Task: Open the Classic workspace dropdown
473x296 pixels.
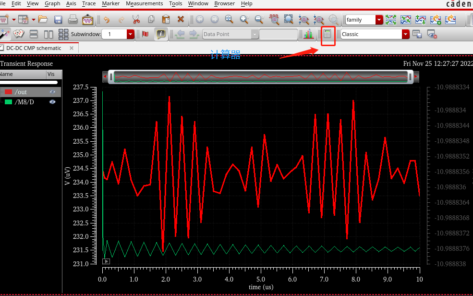Action: click(405, 34)
